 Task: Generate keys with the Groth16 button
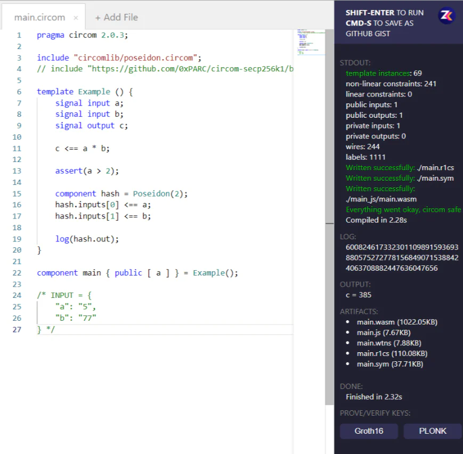[369, 431]
